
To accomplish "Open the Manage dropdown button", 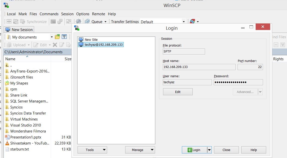I will [140, 150].
